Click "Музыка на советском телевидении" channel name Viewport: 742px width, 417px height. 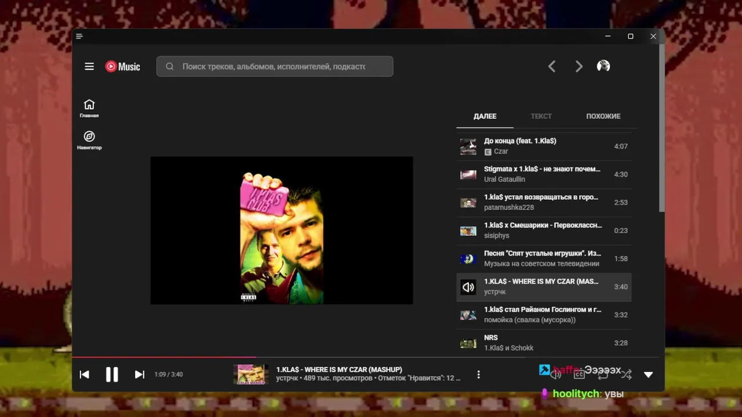[541, 264]
